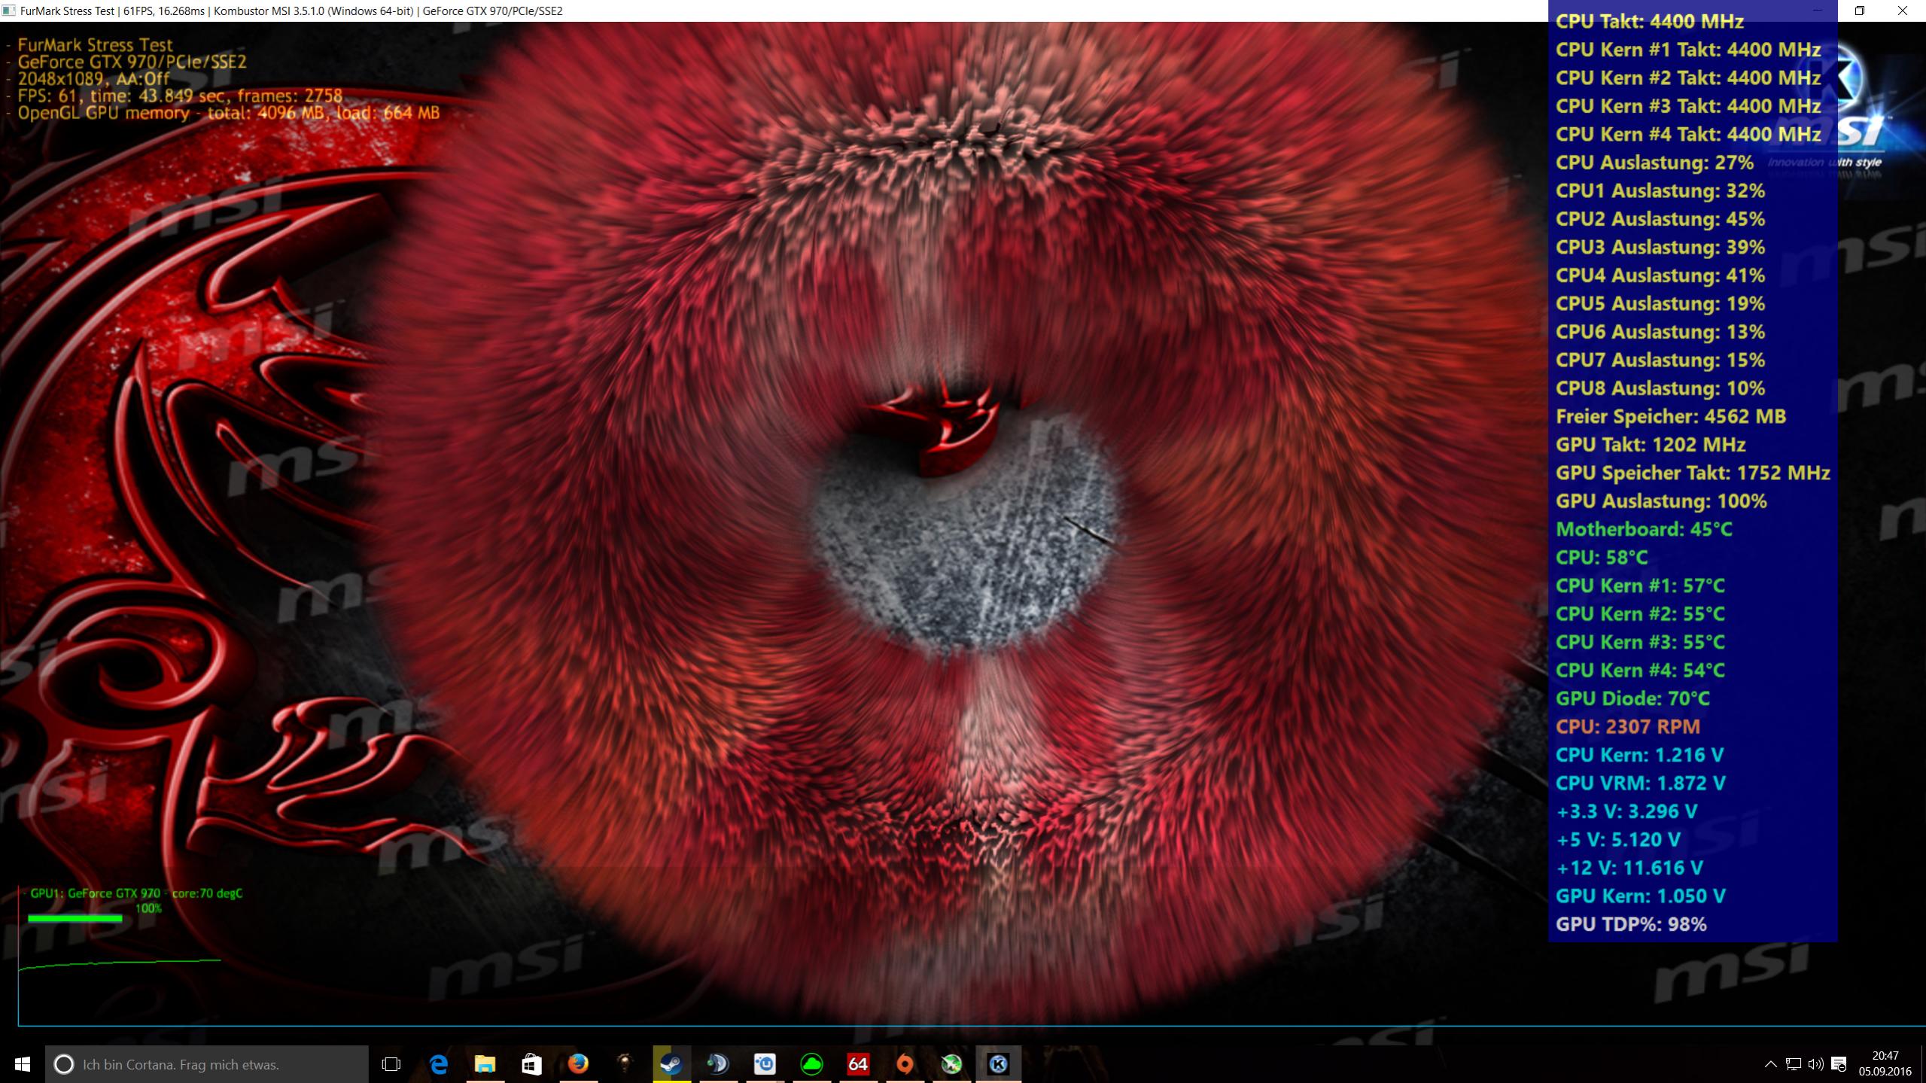The image size is (1926, 1083).
Task: Select the Kombustor K taskbar icon
Action: point(998,1063)
